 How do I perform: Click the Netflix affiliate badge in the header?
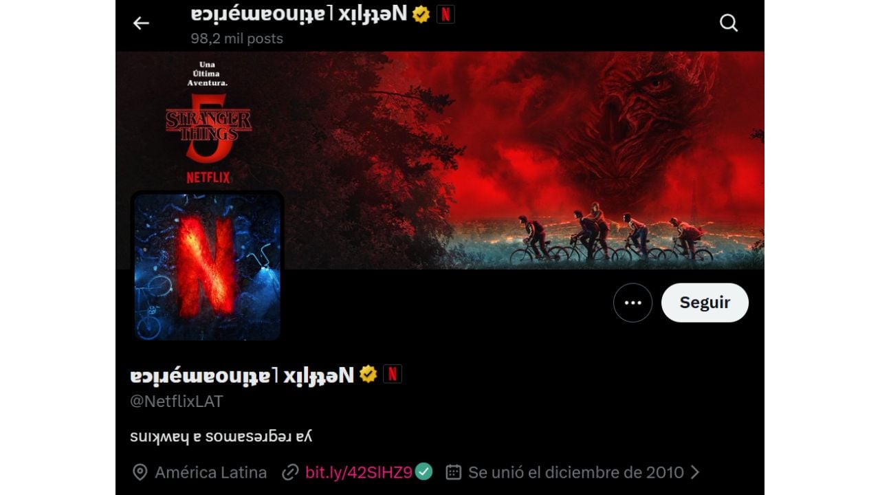(x=445, y=14)
